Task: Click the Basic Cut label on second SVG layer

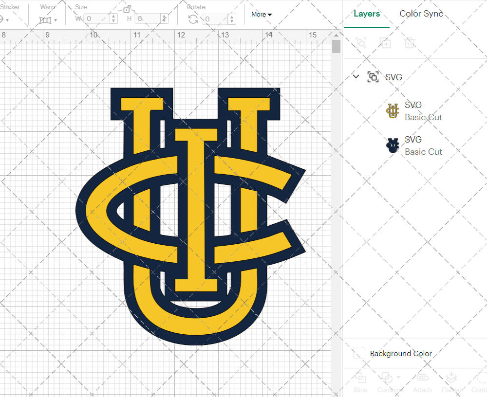Action: point(423,152)
